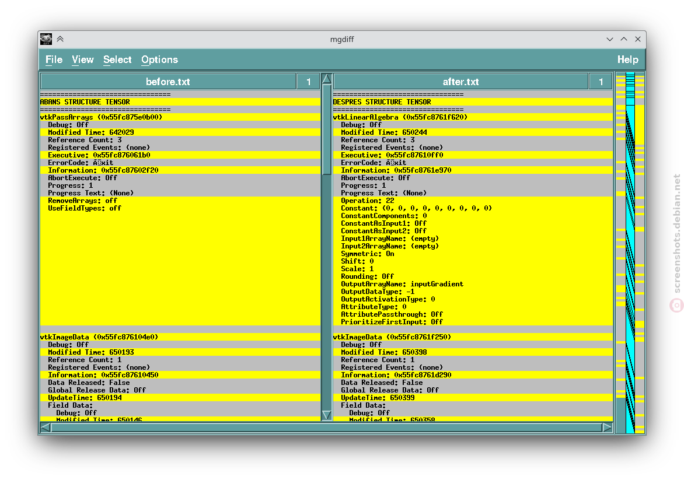
Task: Click the before.txt file name header
Action: click(x=168, y=82)
